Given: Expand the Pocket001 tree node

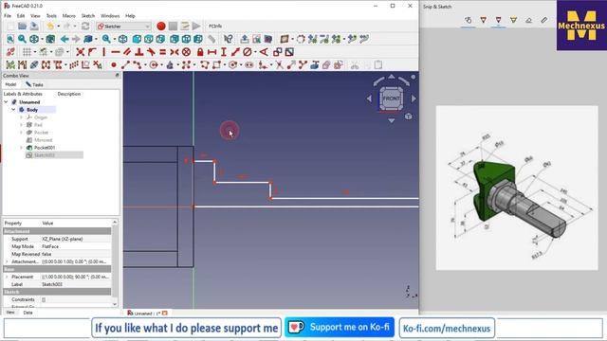Looking at the screenshot, I should [21, 148].
